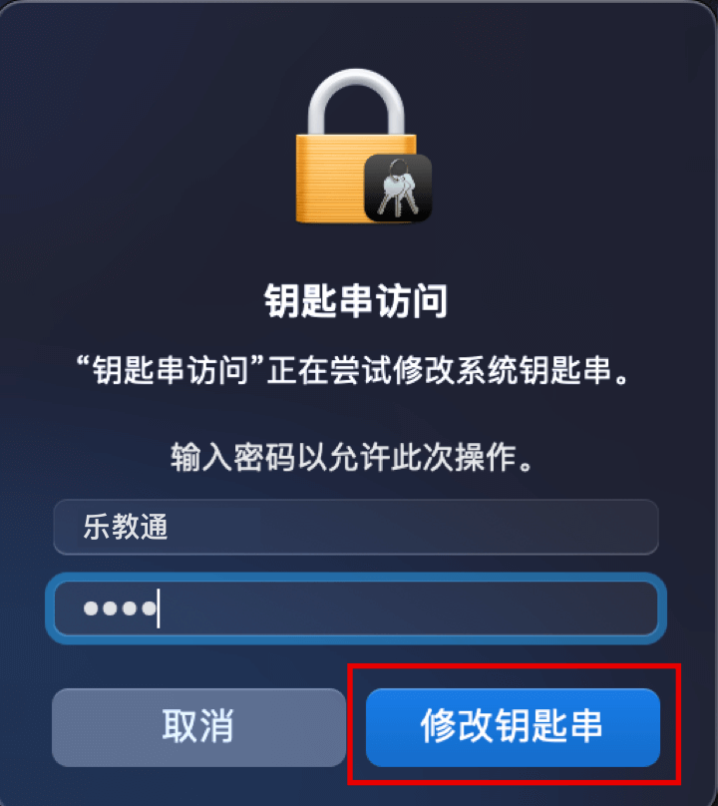Viewport: 718px width, 806px height.
Task: Click inside the password field
Action: [x=356, y=608]
